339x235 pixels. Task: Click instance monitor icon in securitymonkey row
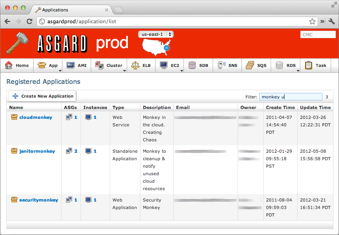(88, 200)
